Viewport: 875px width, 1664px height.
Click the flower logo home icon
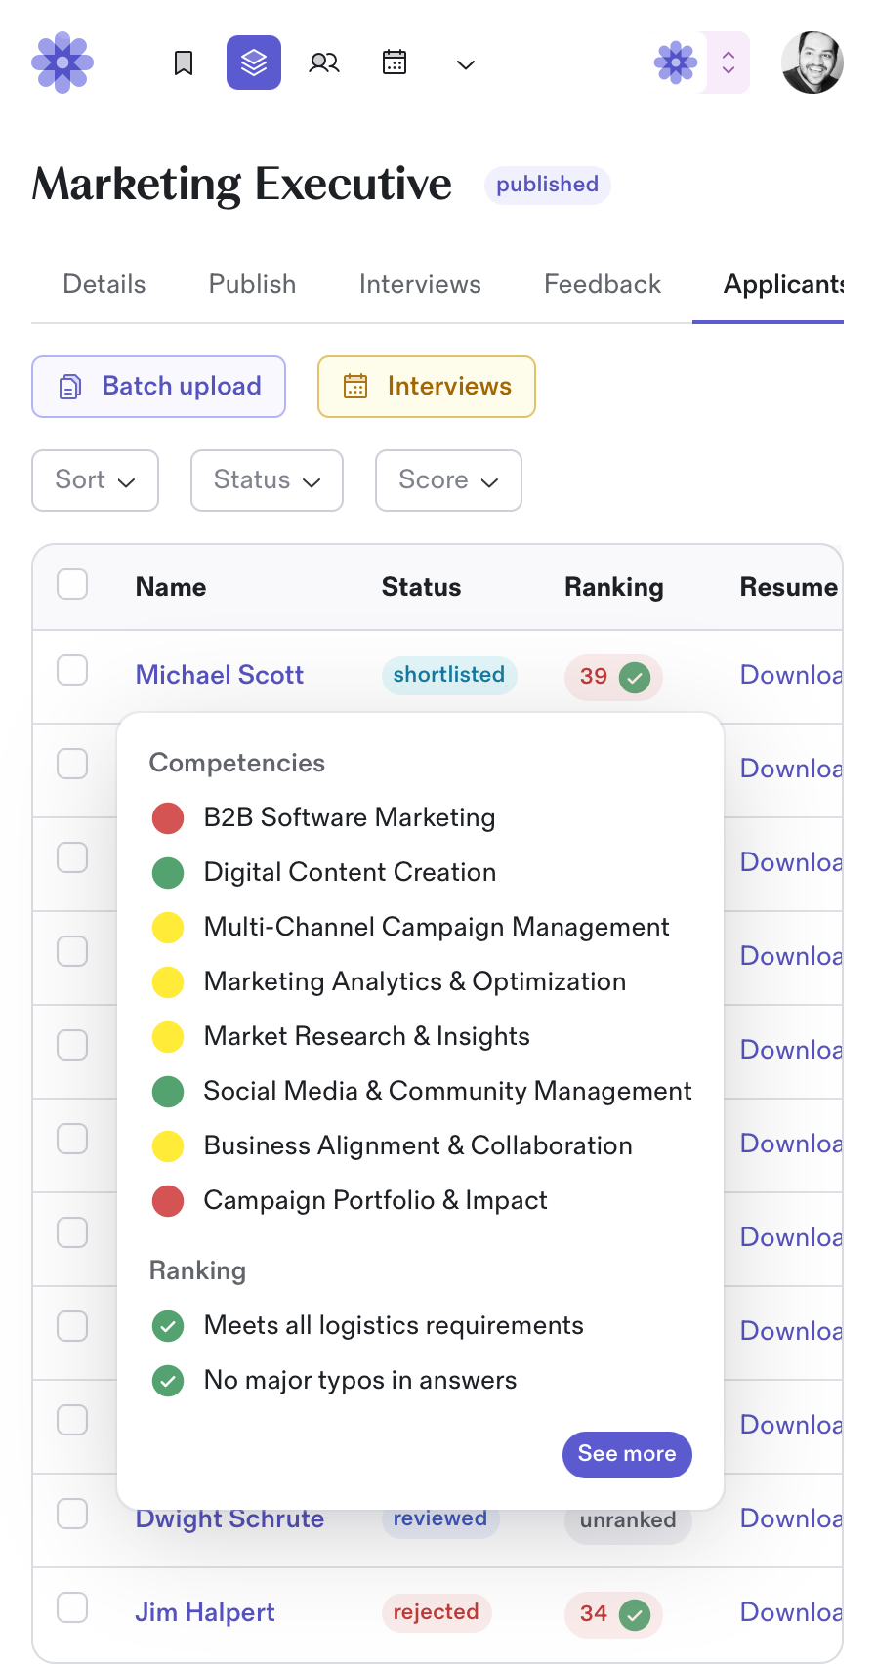[62, 62]
